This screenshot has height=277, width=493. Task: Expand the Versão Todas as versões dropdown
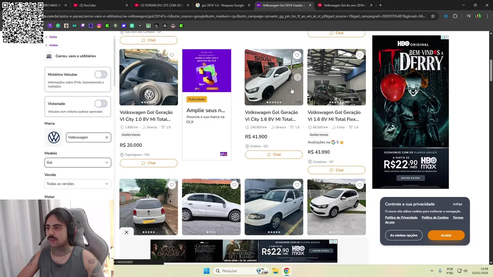coord(78,184)
